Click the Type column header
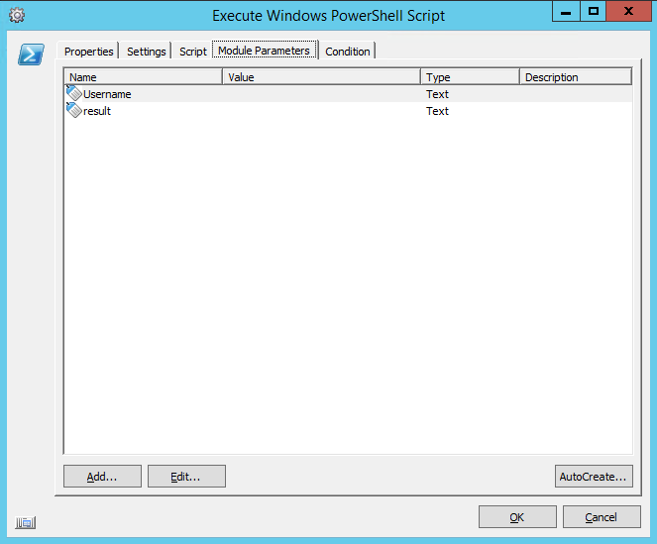 click(470, 77)
